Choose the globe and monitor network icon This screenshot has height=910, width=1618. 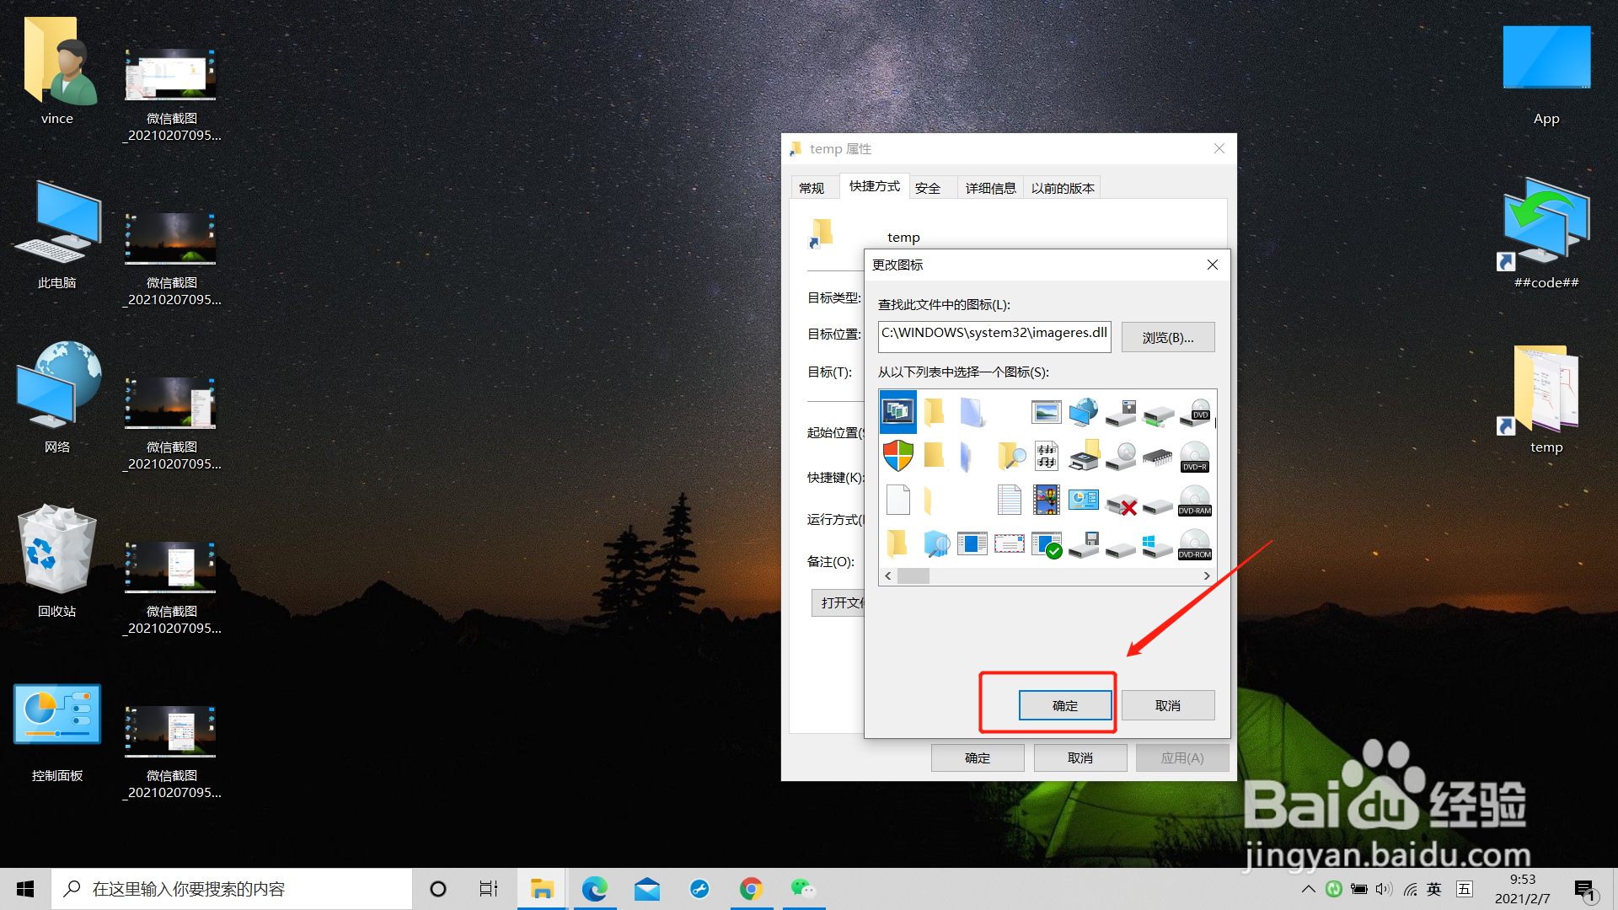click(x=1084, y=412)
